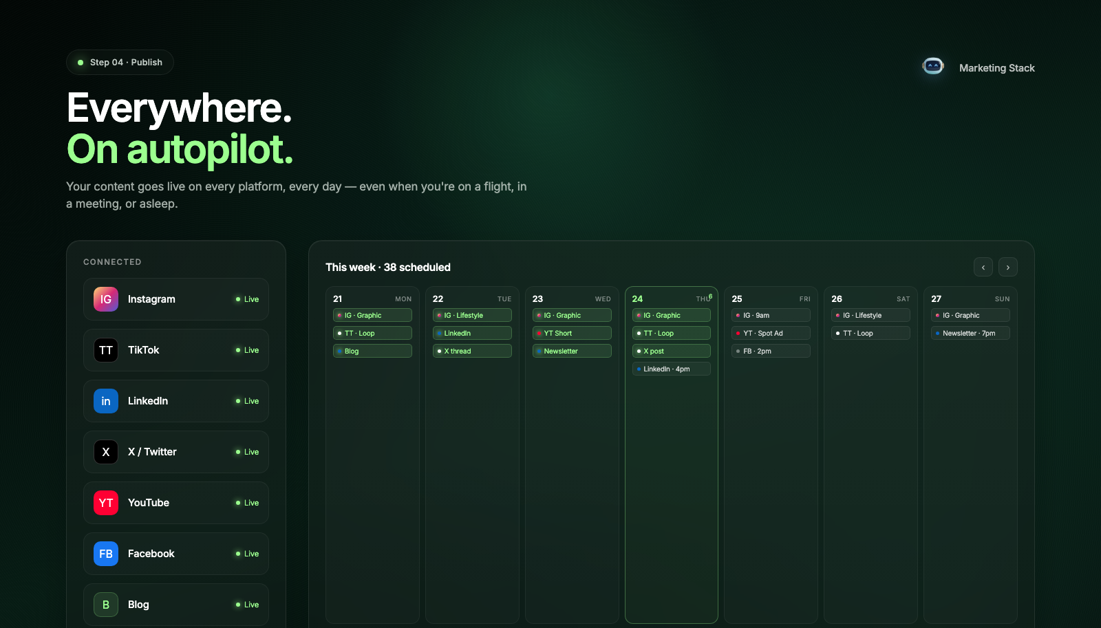This screenshot has height=628, width=1101.
Task: Open Sunday's IG · Graphic post
Action: click(970, 315)
